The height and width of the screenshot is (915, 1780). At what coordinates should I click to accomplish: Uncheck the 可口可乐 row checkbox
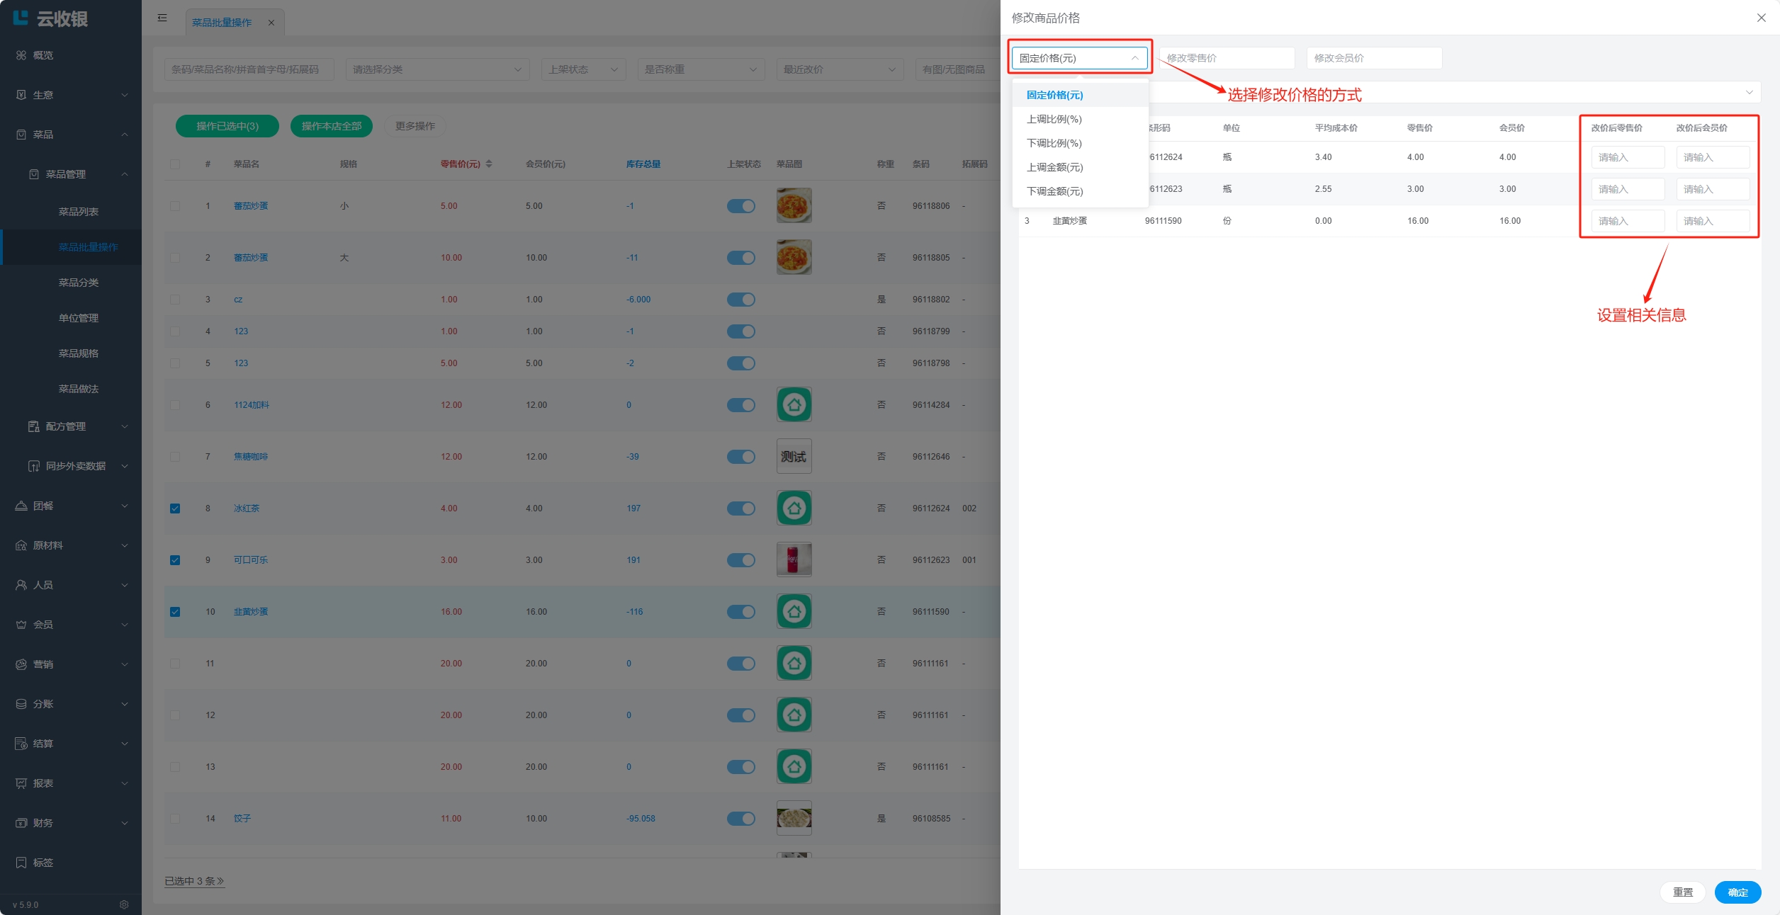[x=175, y=560]
